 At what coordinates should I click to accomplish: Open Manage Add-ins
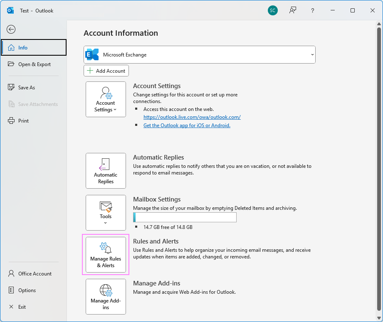pyautogui.click(x=106, y=297)
